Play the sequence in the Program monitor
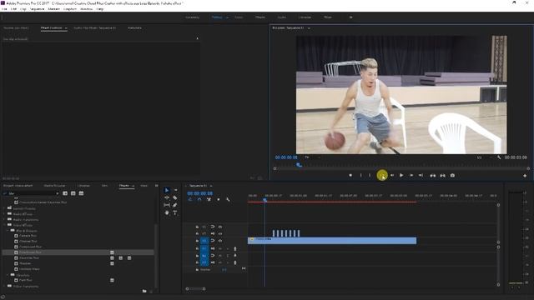This screenshot has width=534, height=300. (x=401, y=176)
